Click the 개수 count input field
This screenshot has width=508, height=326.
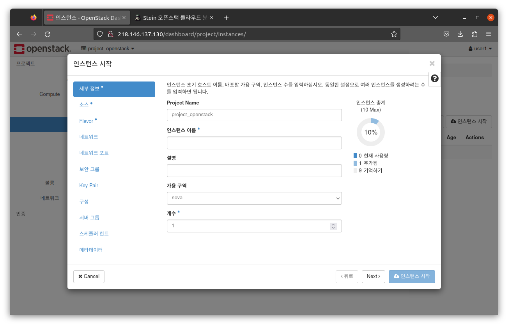(x=254, y=226)
